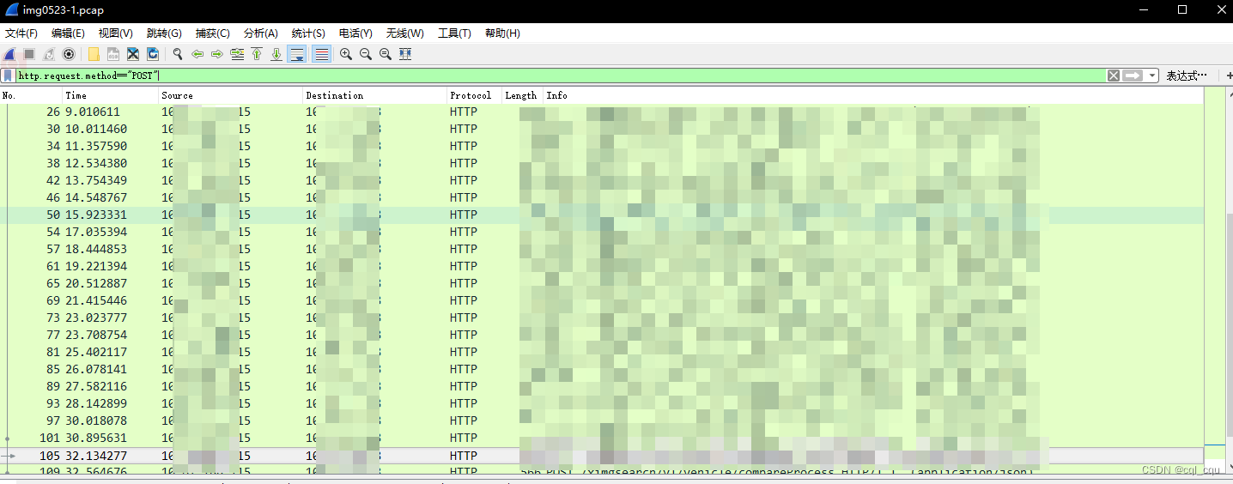Sort by the Destination column header
The width and height of the screenshot is (1233, 484).
point(375,95)
